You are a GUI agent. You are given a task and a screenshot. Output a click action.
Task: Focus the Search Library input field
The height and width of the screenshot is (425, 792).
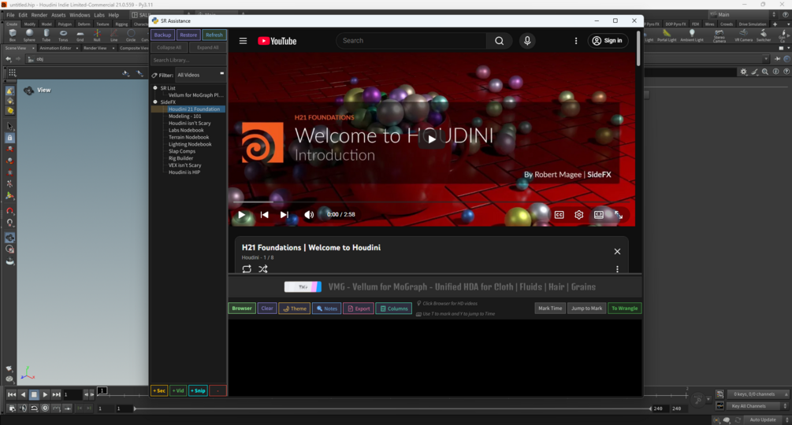(188, 60)
